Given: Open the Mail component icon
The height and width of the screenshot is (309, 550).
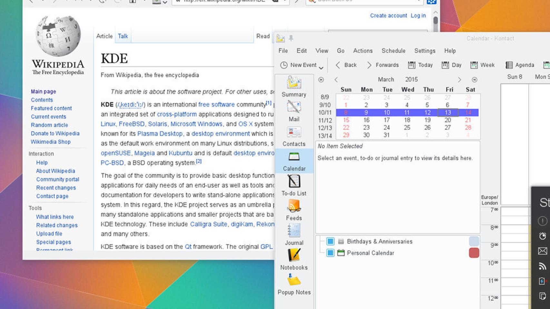Looking at the screenshot, I should tap(294, 111).
